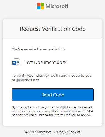The width and height of the screenshot is (105, 137).
Task: Click the Microsoft four-square logo
Action: tap(41, 6)
